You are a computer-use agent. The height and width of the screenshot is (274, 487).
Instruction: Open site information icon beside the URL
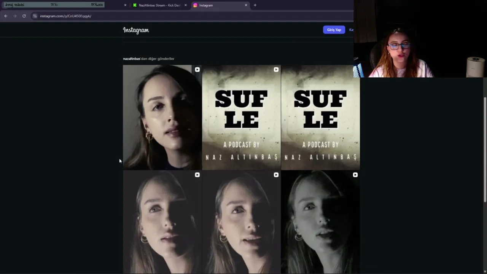(35, 16)
